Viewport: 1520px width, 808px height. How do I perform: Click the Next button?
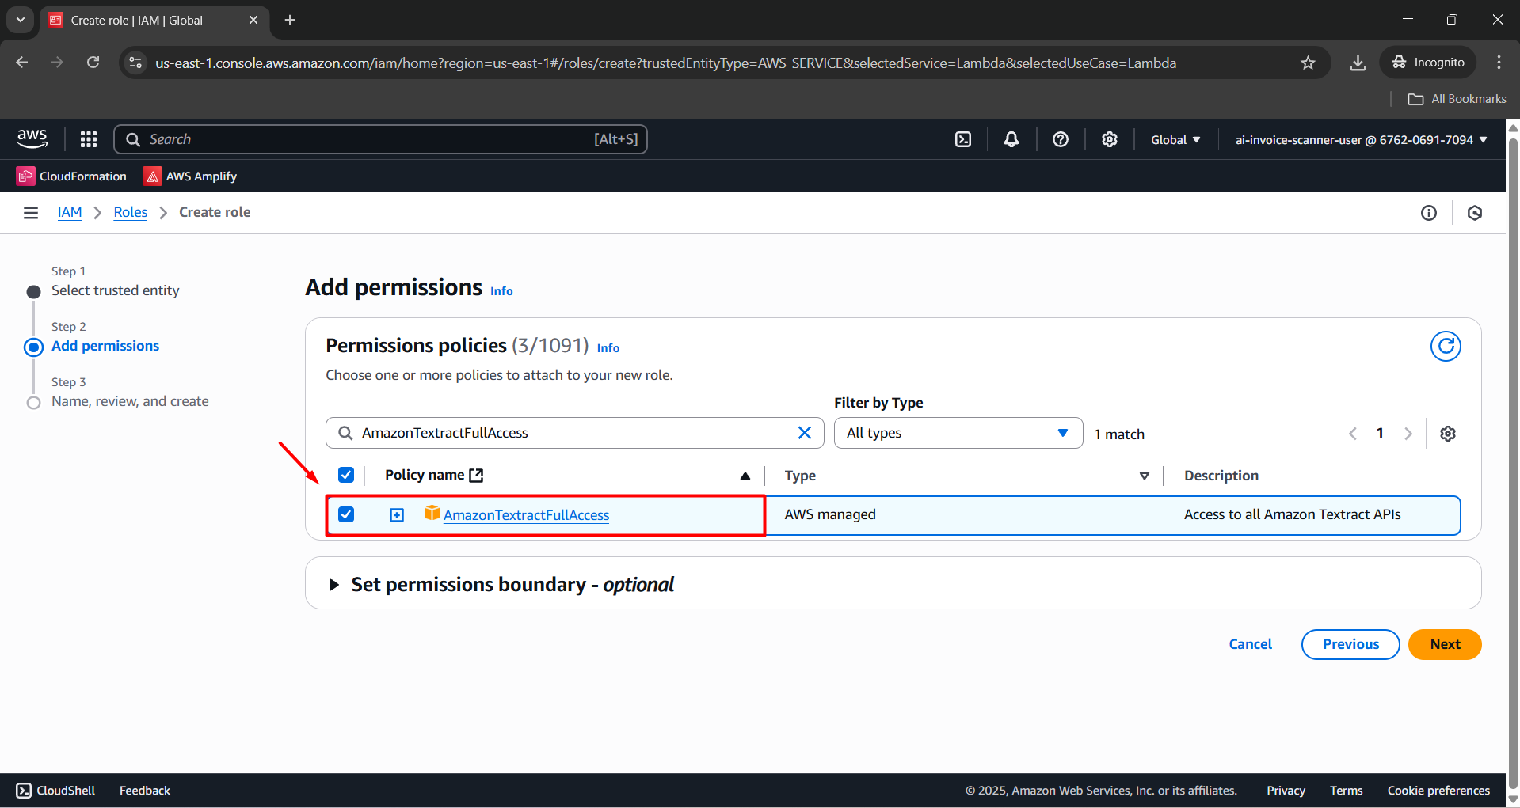(x=1444, y=644)
